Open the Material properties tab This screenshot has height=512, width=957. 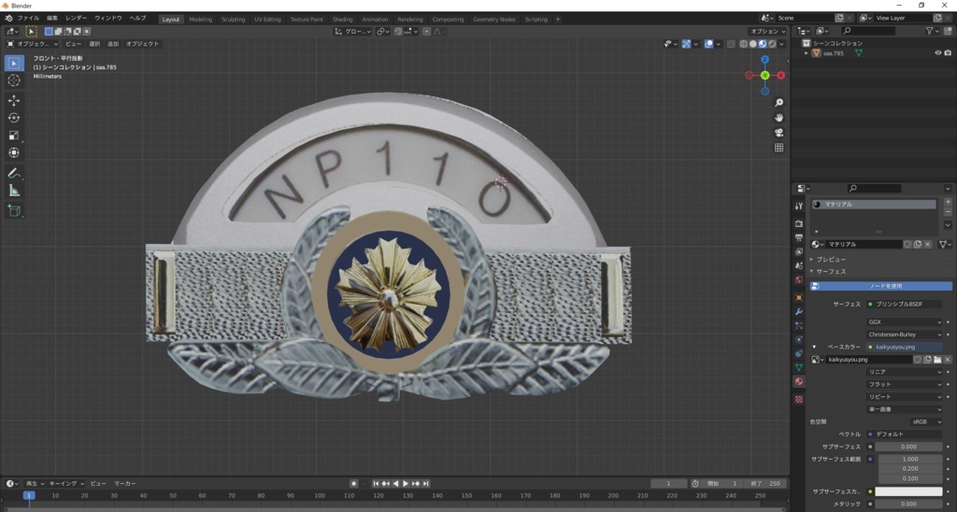[x=799, y=381]
